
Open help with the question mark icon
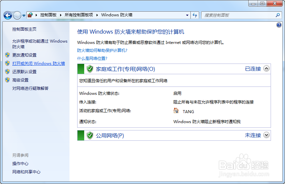279,25
